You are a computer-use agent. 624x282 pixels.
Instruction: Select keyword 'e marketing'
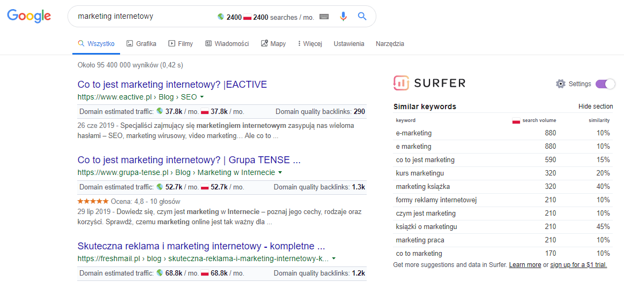click(413, 147)
